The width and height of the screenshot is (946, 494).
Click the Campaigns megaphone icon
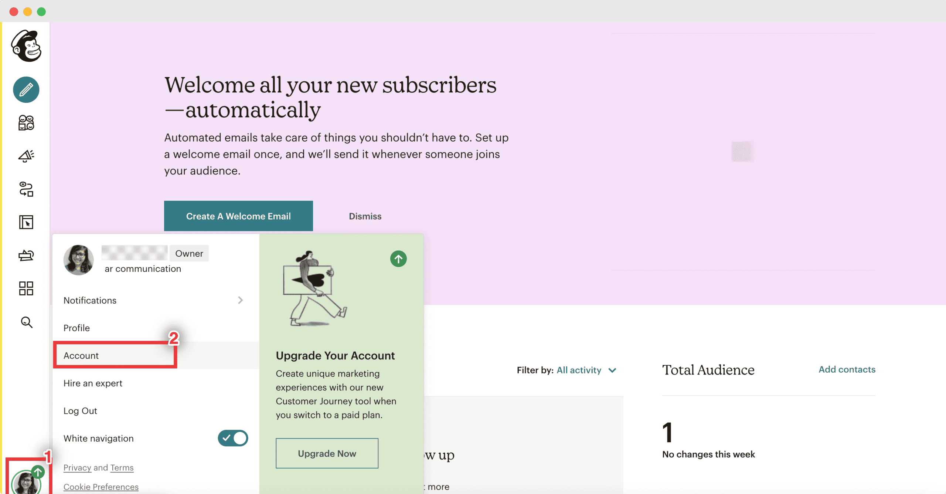tap(26, 156)
